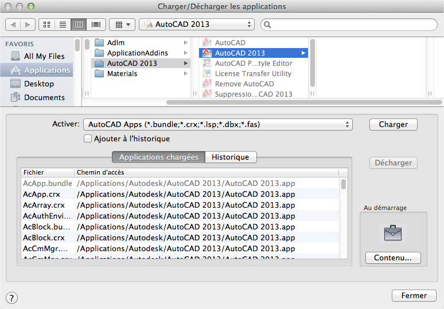444x309 pixels.
Task: Open the Activer file type dropdown
Action: point(218,125)
